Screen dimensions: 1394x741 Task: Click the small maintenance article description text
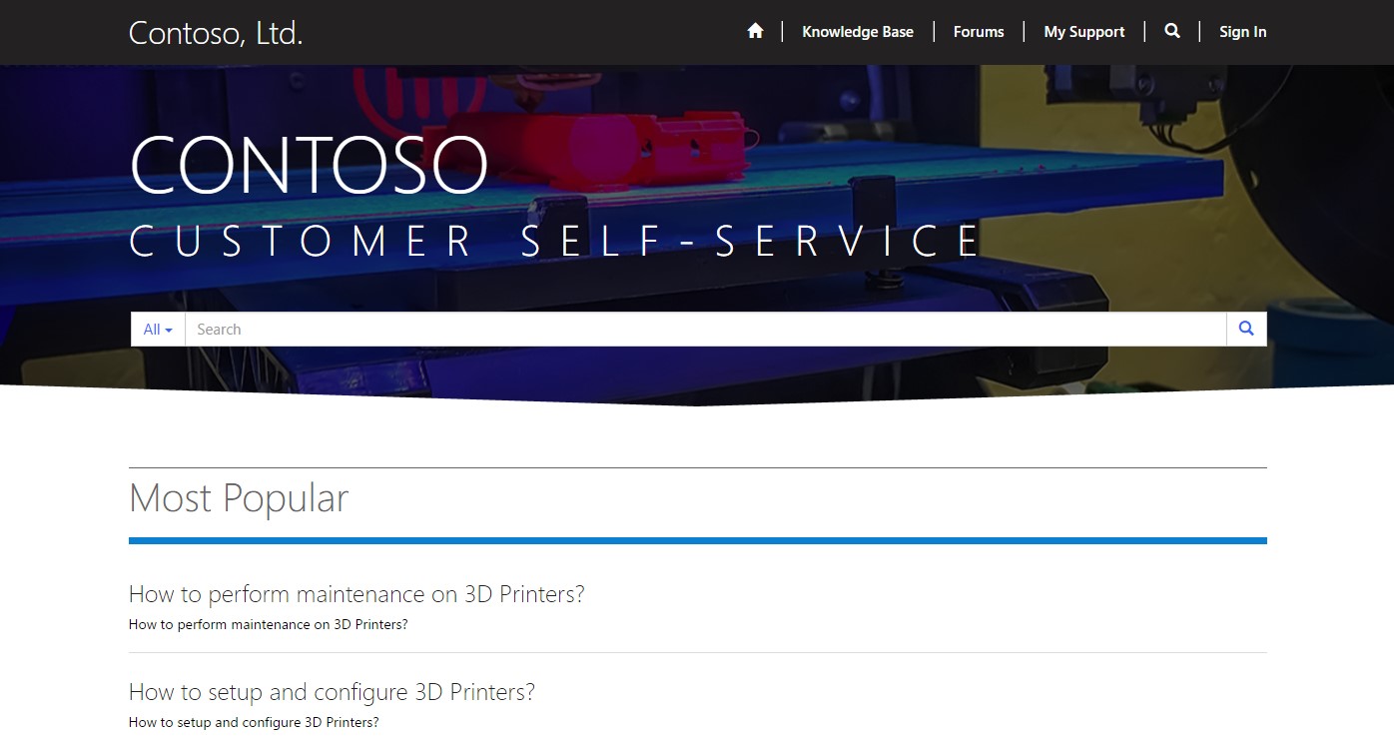click(x=268, y=625)
